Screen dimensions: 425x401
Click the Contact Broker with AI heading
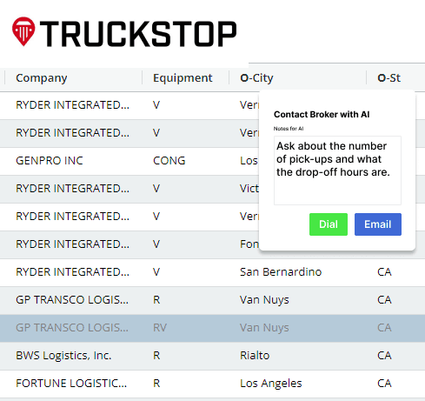click(322, 114)
